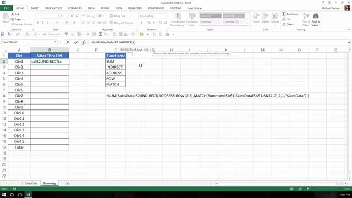This screenshot has height=198, width=352.
Task: Open the Clear eraser menu
Action: [288, 24]
